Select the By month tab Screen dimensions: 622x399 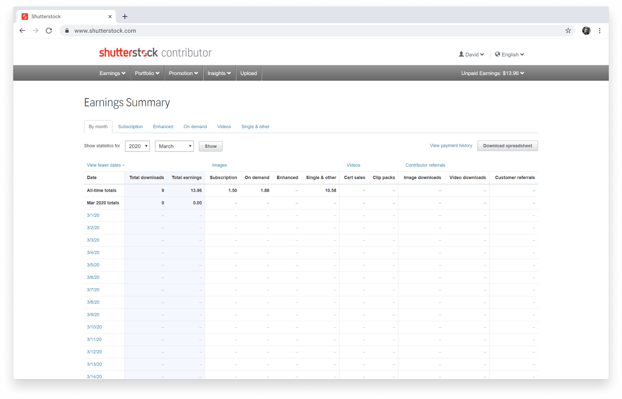coord(98,127)
